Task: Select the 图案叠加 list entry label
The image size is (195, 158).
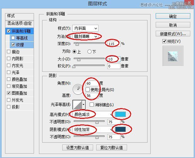Action: tap(19, 93)
